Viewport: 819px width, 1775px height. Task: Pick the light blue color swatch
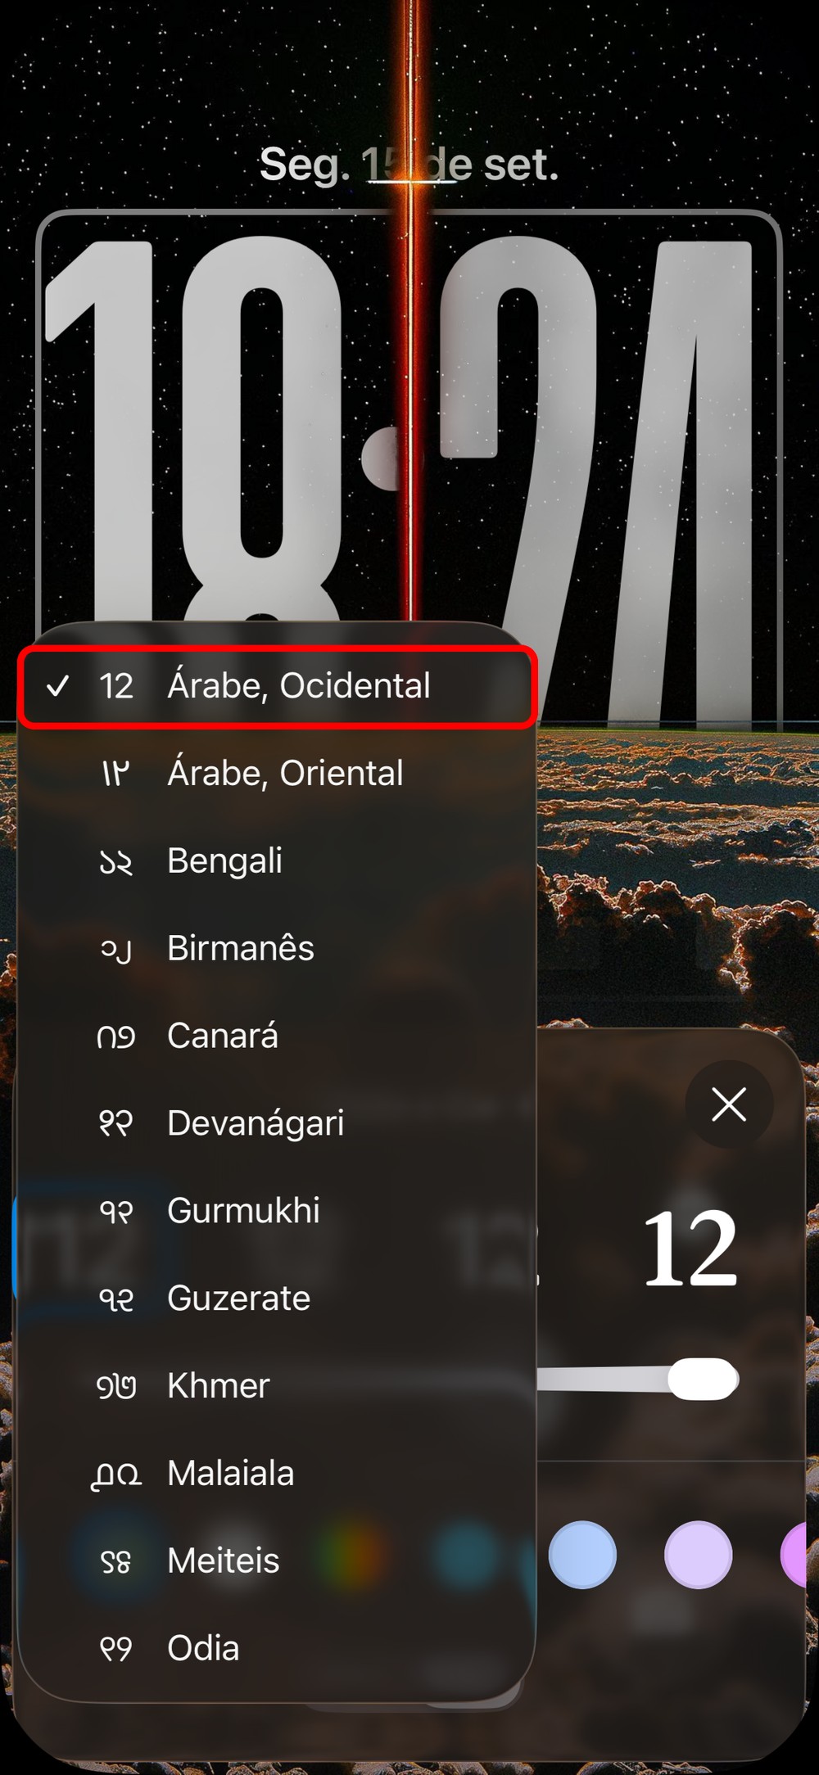[x=582, y=1555]
